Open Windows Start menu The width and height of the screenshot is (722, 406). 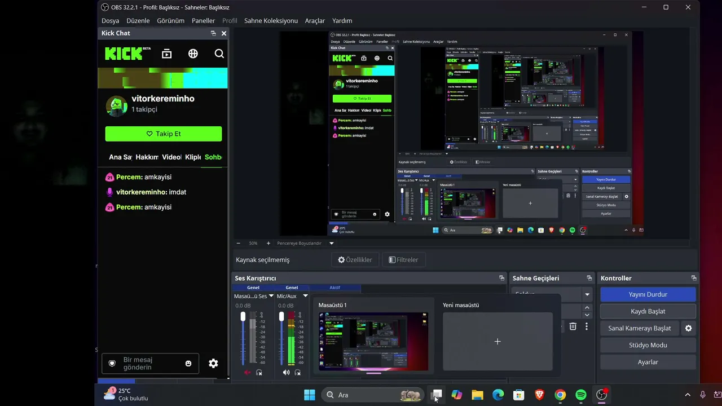[x=310, y=395]
